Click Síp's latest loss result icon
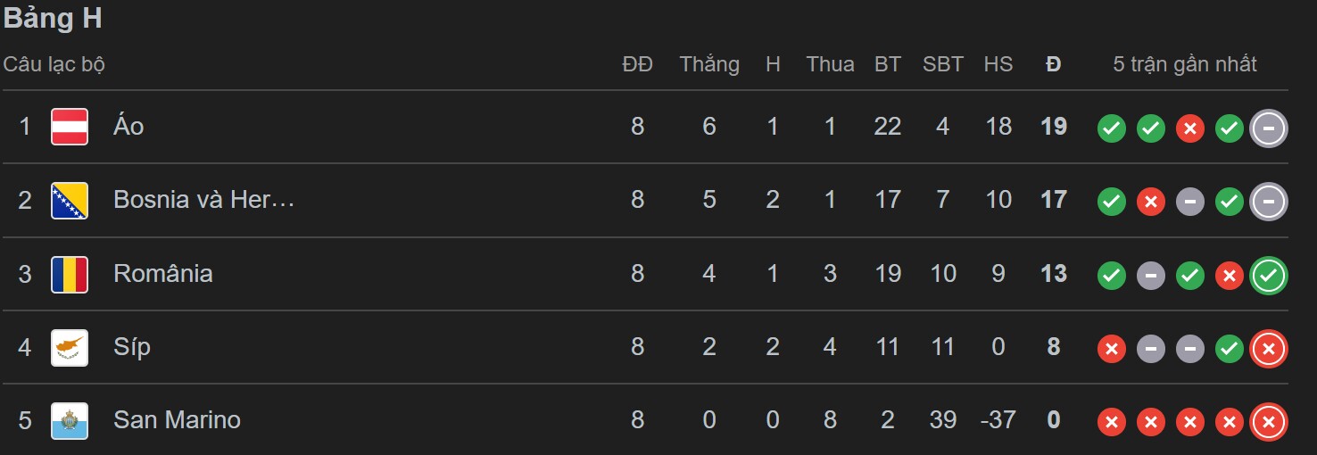 click(1268, 348)
